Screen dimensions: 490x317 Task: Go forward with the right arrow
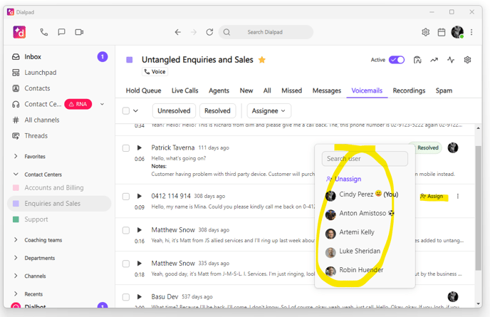click(x=194, y=32)
